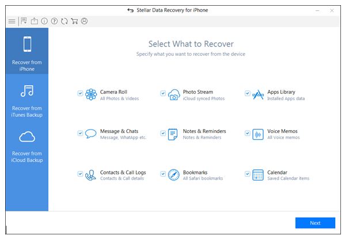This screenshot has height=239, width=345.
Task: Toggle the Voice Memos checkbox
Action: pos(248,133)
